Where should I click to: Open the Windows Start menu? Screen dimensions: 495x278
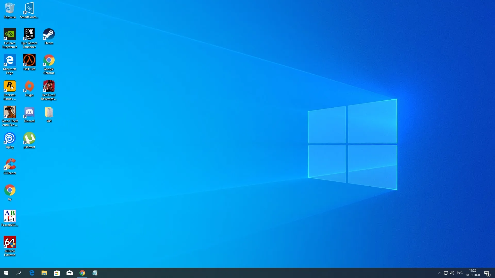click(6, 273)
